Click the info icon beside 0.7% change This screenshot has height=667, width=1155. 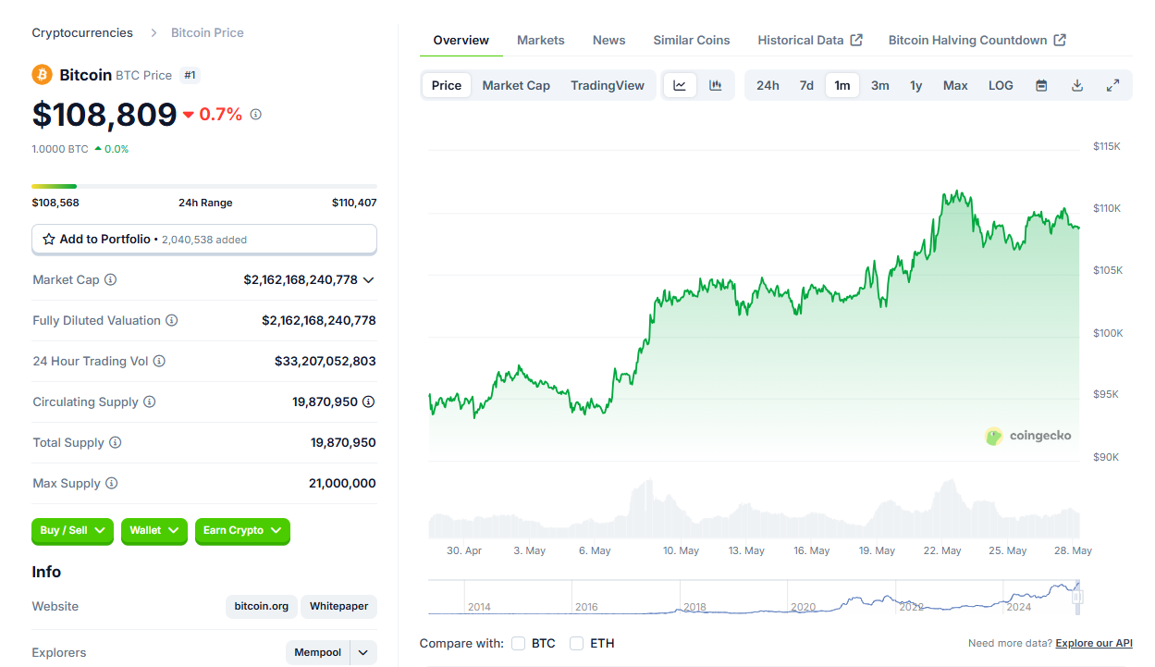[256, 115]
